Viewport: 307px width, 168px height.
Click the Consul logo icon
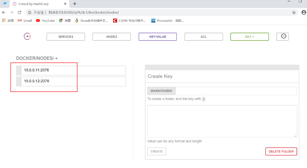pyautogui.click(x=27, y=37)
